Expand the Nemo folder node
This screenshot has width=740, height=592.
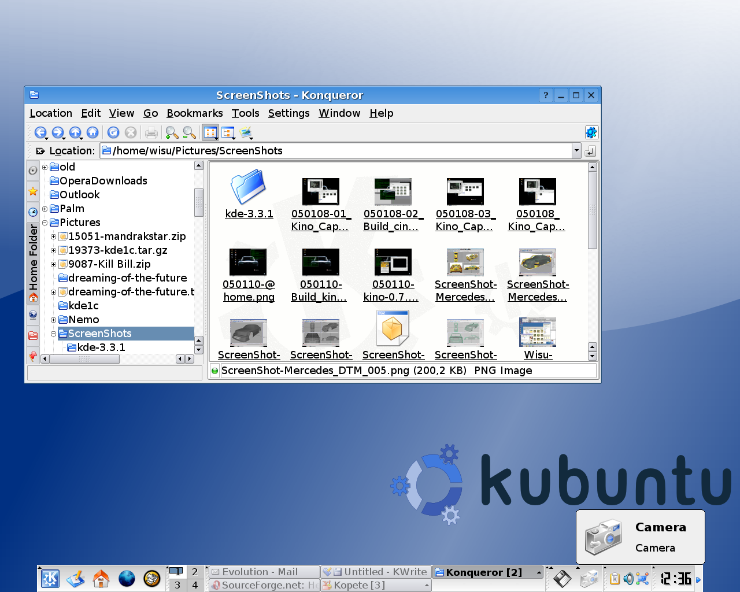click(53, 320)
